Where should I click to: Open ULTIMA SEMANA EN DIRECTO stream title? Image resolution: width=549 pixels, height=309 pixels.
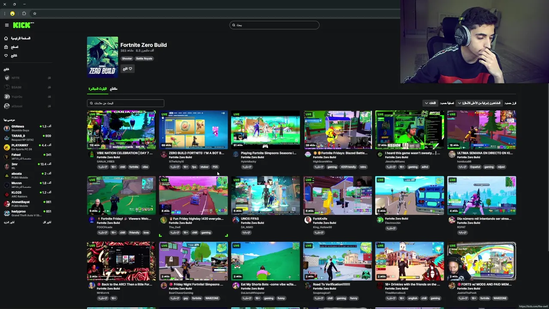tap(485, 153)
